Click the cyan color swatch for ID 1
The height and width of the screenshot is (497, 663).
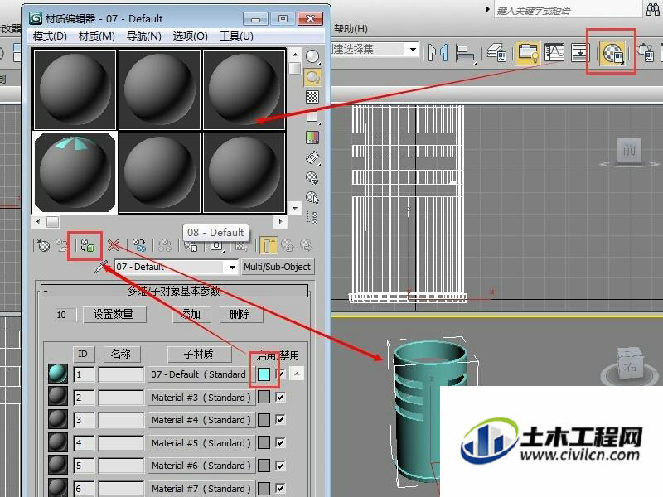[x=264, y=374]
